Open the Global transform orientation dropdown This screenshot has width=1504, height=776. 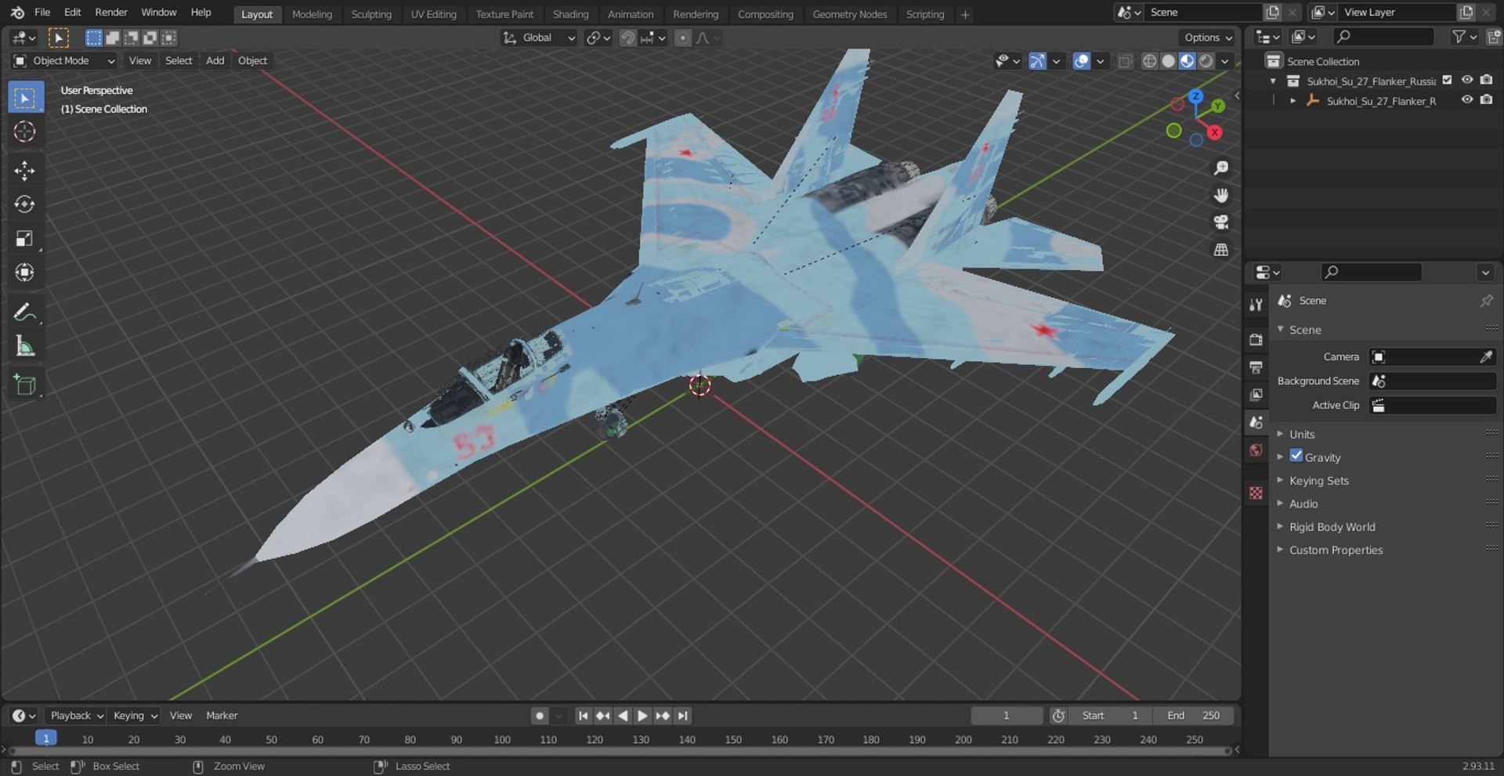pyautogui.click(x=539, y=38)
